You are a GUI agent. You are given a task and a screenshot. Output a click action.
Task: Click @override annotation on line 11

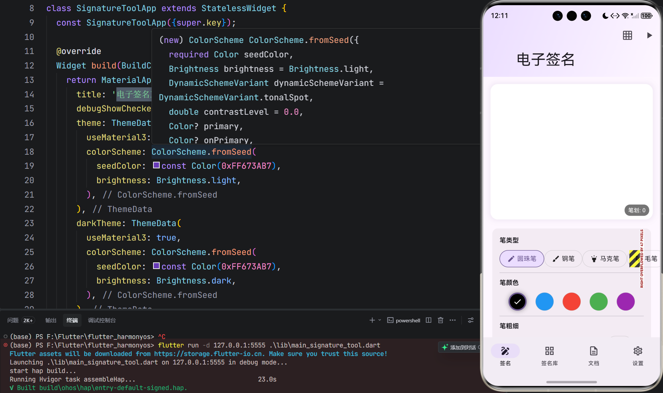click(x=79, y=51)
